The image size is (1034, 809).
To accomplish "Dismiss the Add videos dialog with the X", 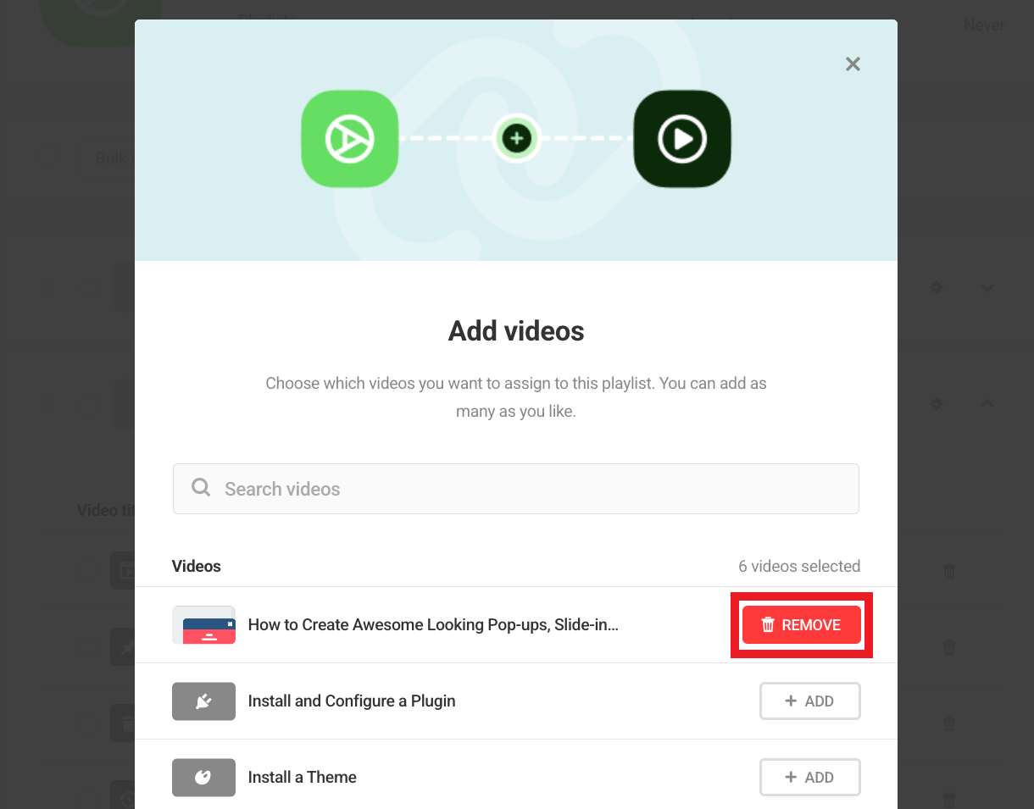I will coord(853,64).
